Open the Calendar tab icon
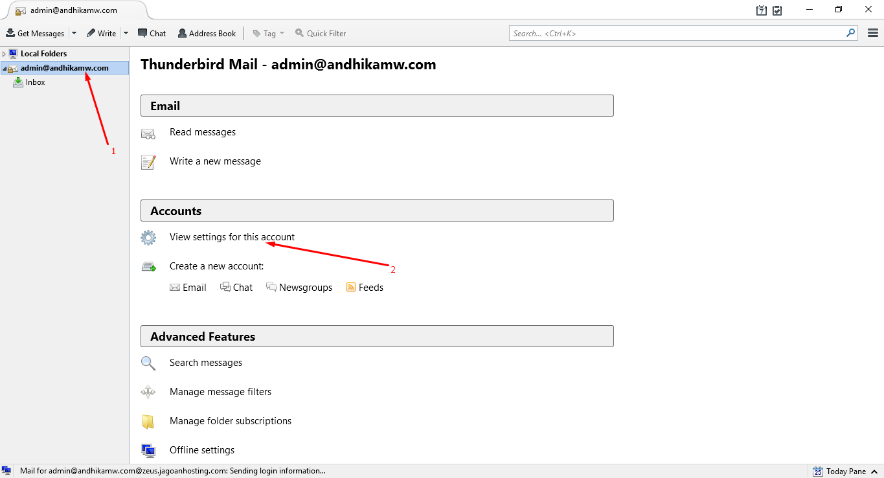884x478 pixels. click(x=762, y=10)
